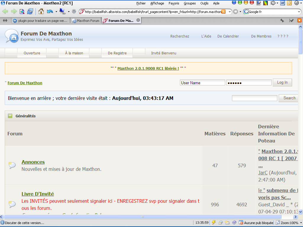Image resolution: width=303 pixels, height=227 pixels.
Task: Open the Aide menu
Action: tap(216, 3)
